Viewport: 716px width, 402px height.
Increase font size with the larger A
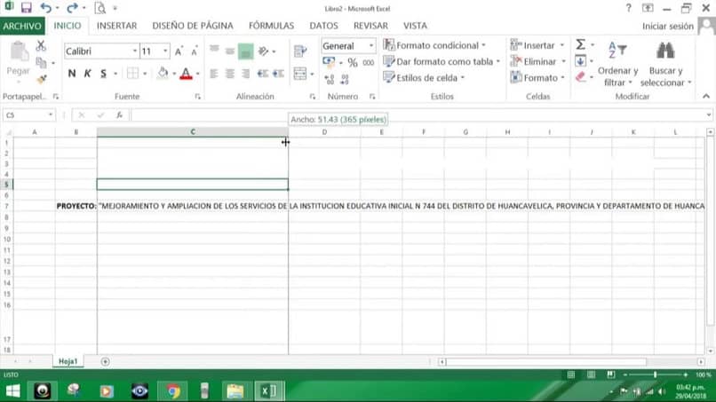tap(179, 51)
